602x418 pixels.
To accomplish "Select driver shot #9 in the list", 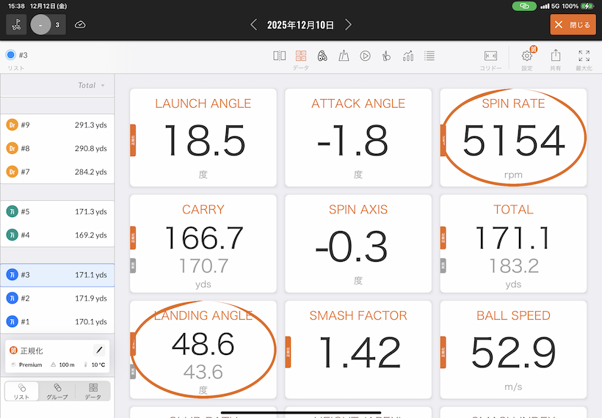I will pyautogui.click(x=57, y=125).
